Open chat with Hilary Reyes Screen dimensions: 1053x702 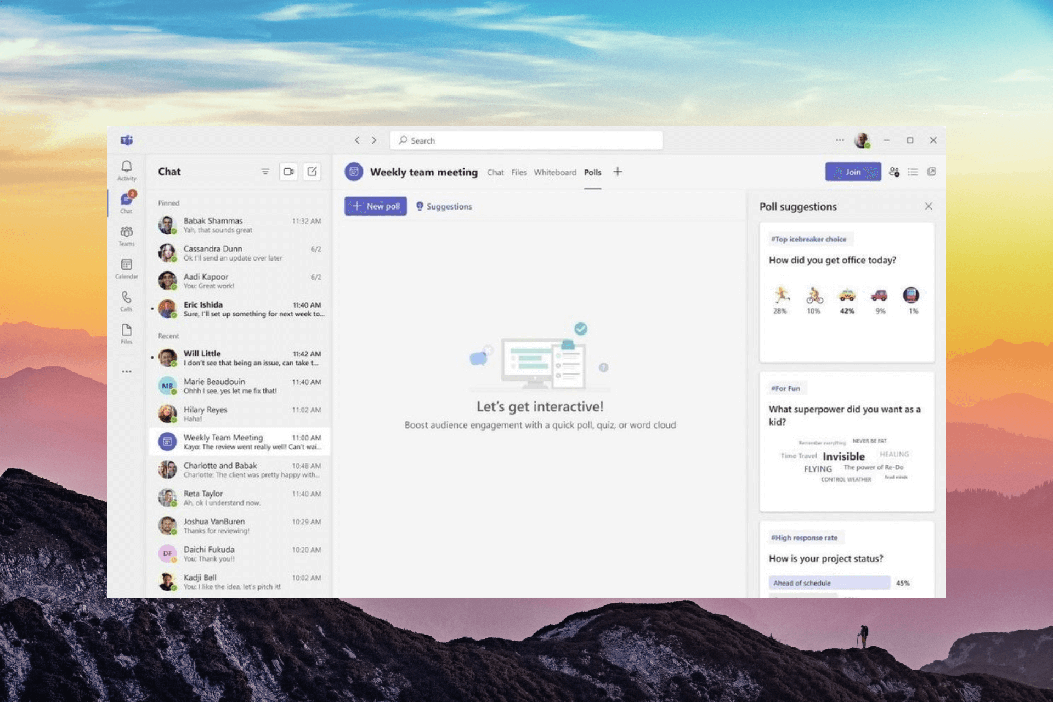click(240, 414)
